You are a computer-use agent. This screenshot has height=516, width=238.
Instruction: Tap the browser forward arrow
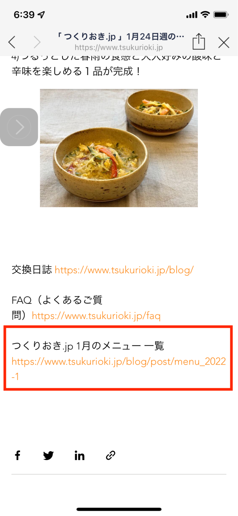point(37,42)
